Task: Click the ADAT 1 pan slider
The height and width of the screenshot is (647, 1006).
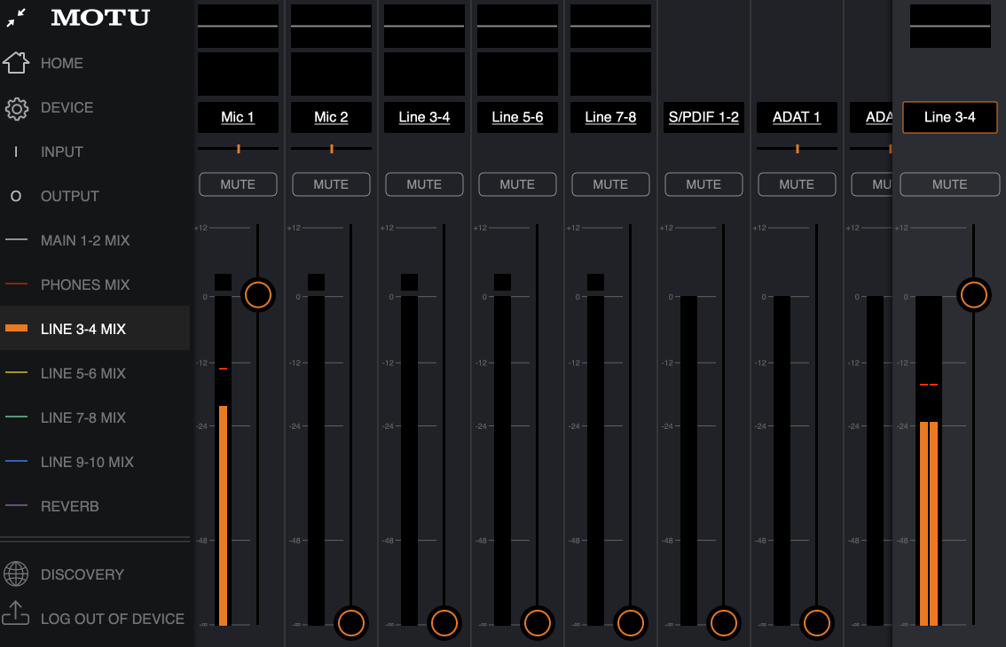Action: pyautogui.click(x=797, y=149)
